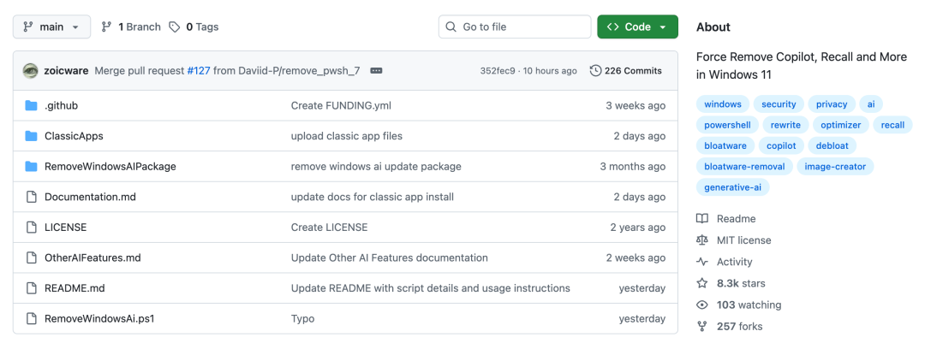925x343 pixels.
Task: Open the Documentation.md file
Action: [x=90, y=197]
